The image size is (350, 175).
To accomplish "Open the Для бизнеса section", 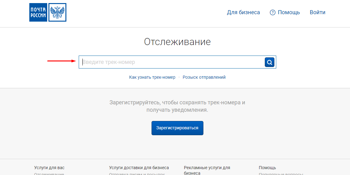I will tap(243, 12).
